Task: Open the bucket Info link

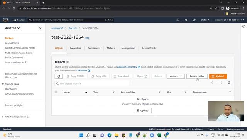Action: (87, 38)
